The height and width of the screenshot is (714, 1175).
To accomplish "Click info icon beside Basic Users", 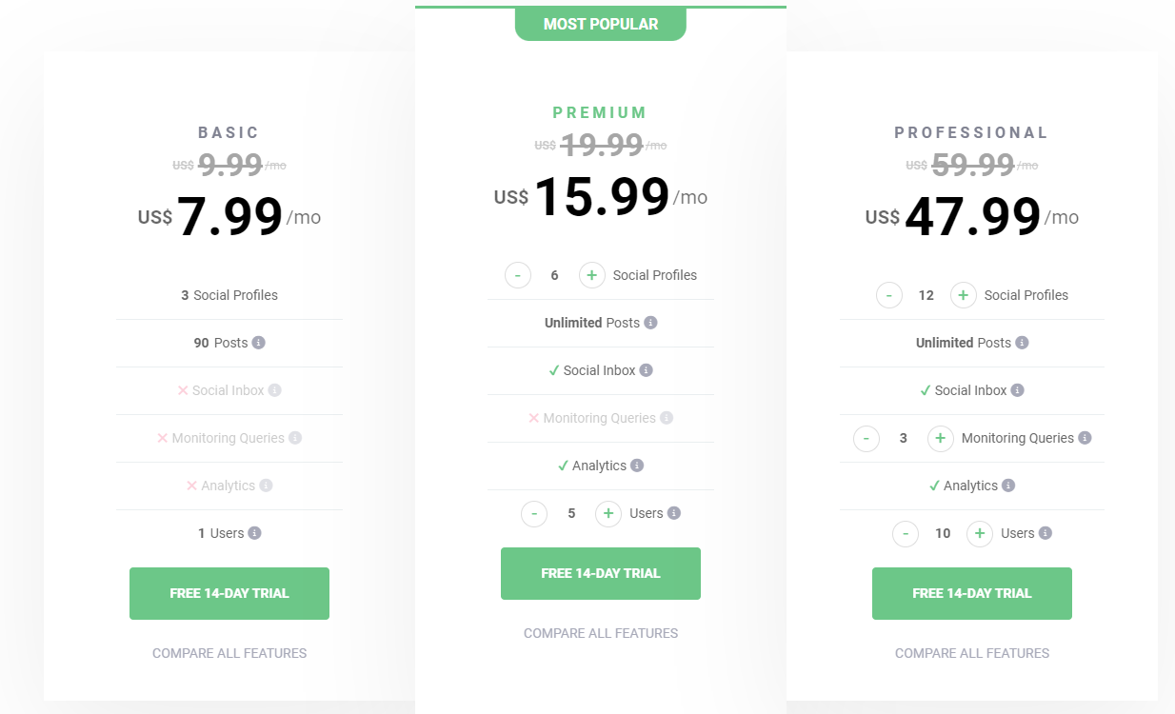I will (254, 533).
